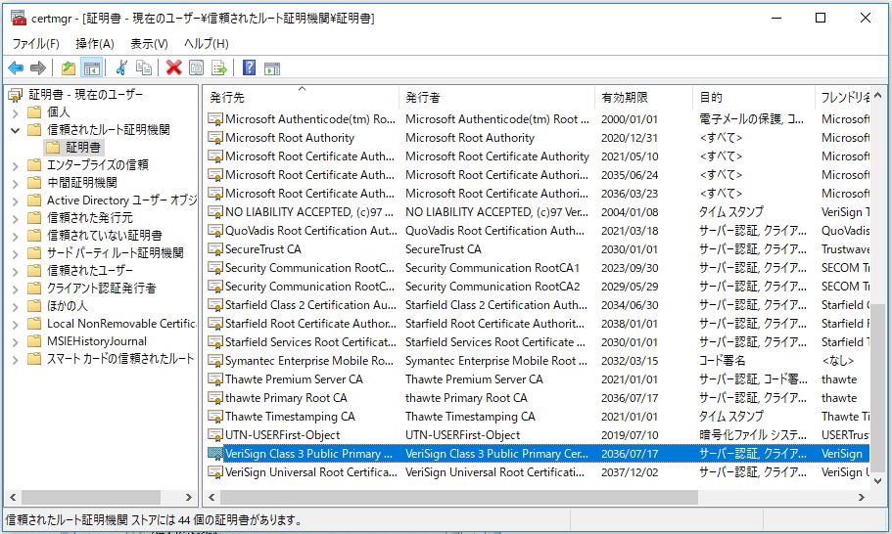Click the red Delete X icon

[x=173, y=68]
